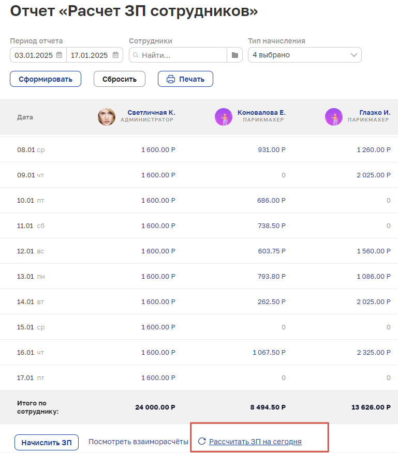Click the Рассчитать ЗП на сегодня link
This screenshot has height=453, width=398.
255,442
